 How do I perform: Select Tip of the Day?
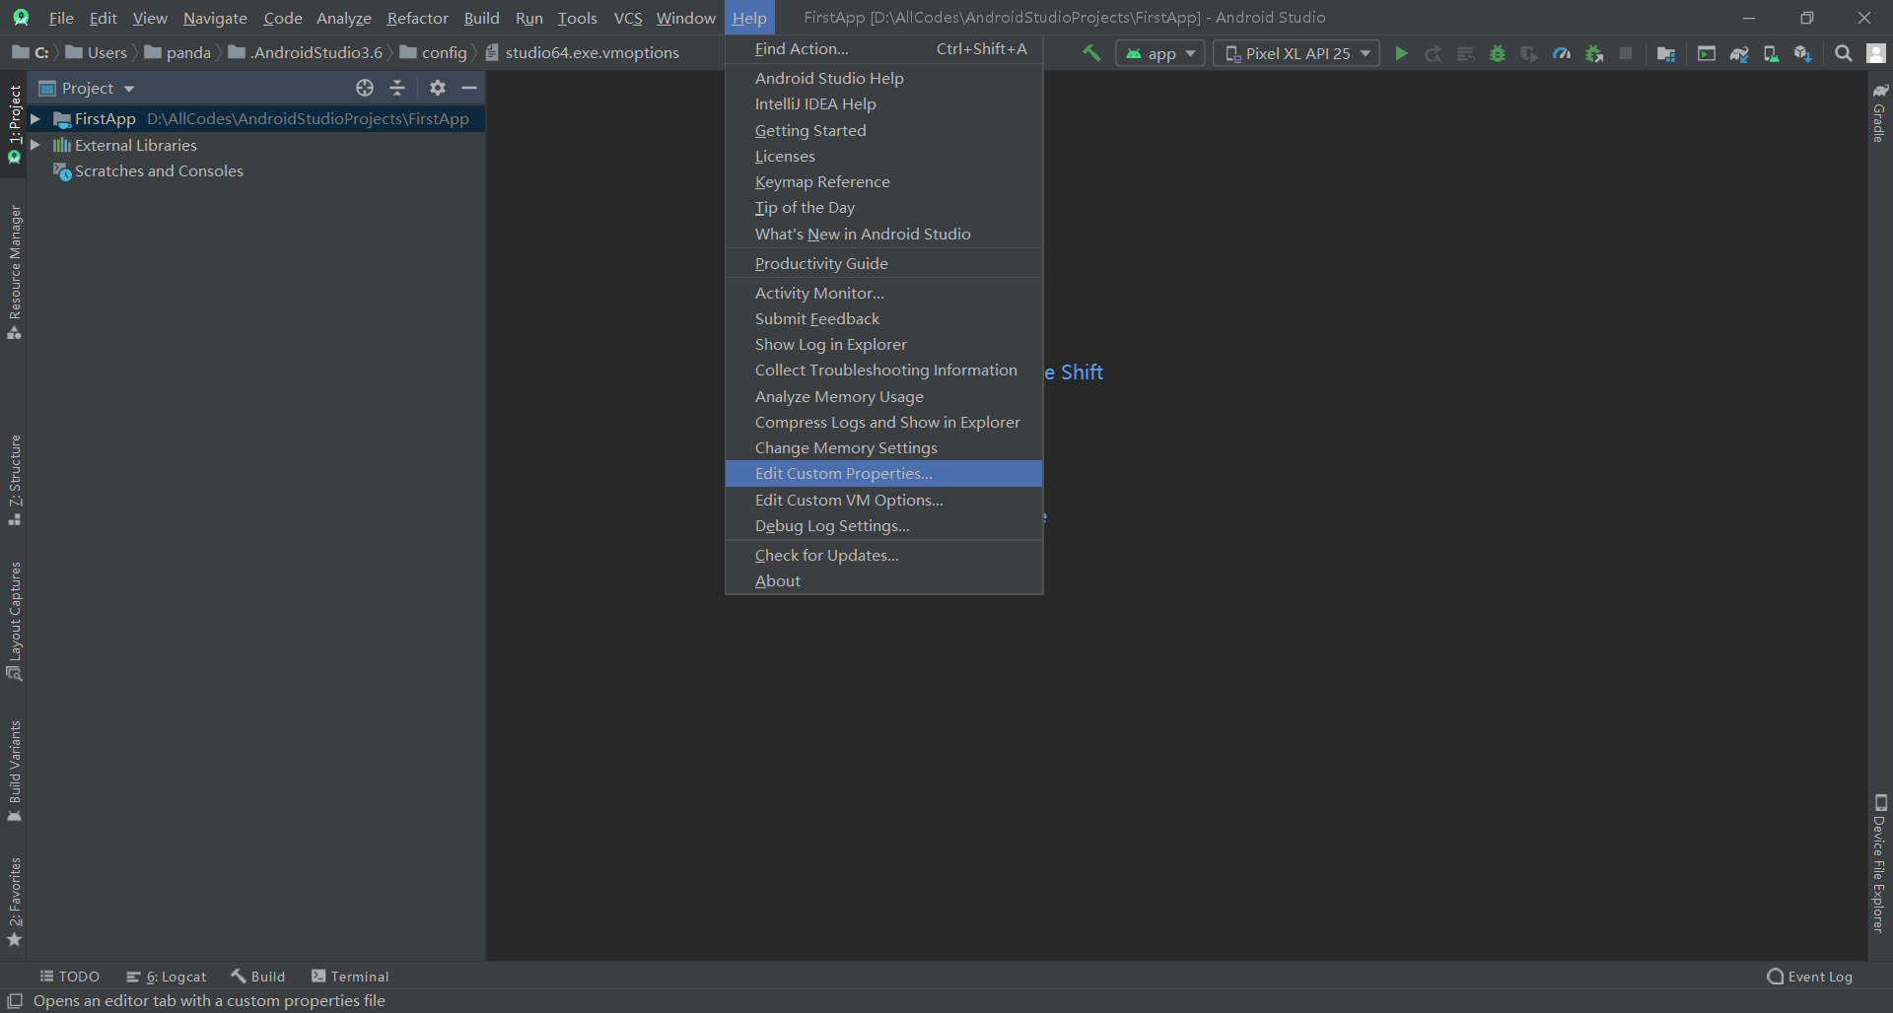coord(883,207)
